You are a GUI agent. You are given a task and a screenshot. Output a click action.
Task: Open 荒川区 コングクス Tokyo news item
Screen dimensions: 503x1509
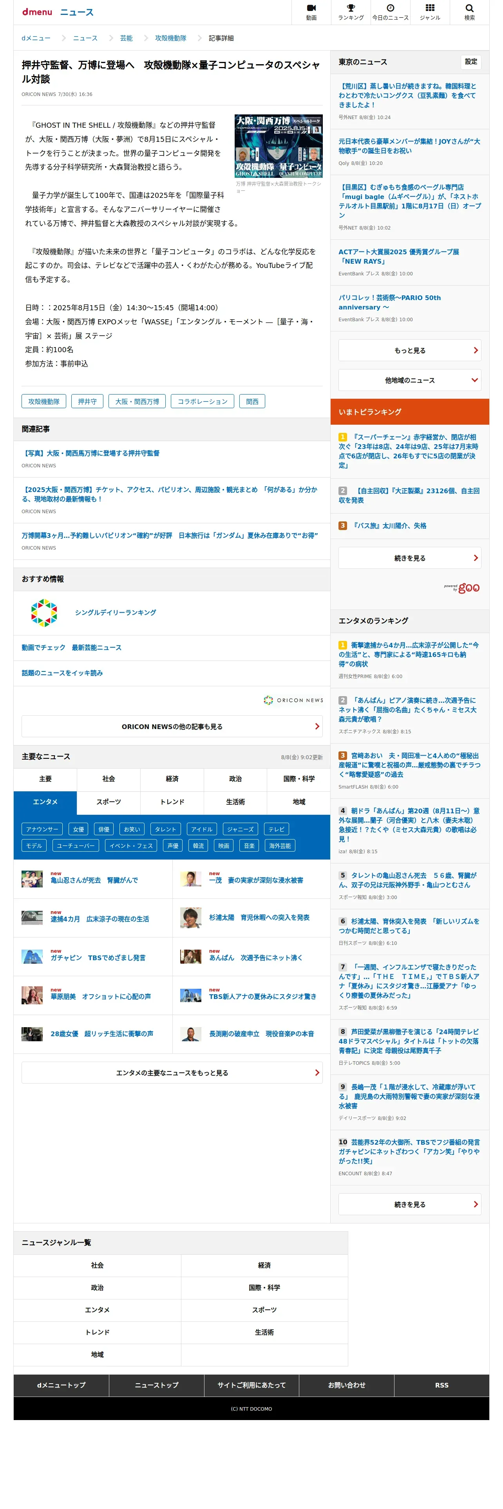pyautogui.click(x=407, y=96)
